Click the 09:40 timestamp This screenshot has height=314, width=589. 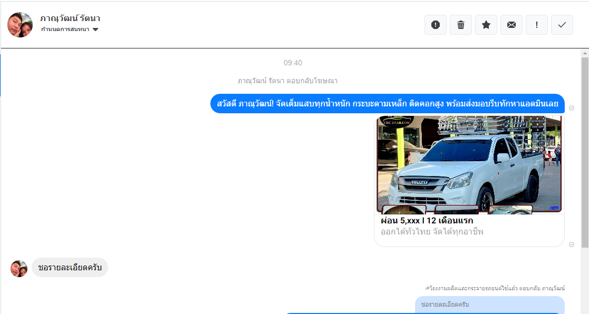(293, 63)
